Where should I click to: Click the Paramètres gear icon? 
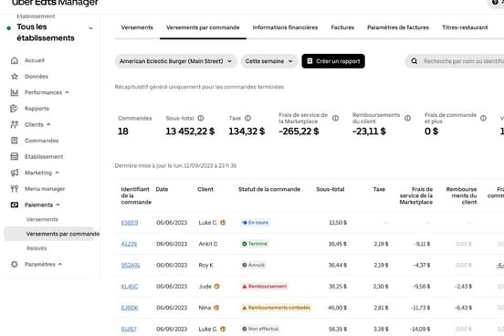pyautogui.click(x=15, y=264)
